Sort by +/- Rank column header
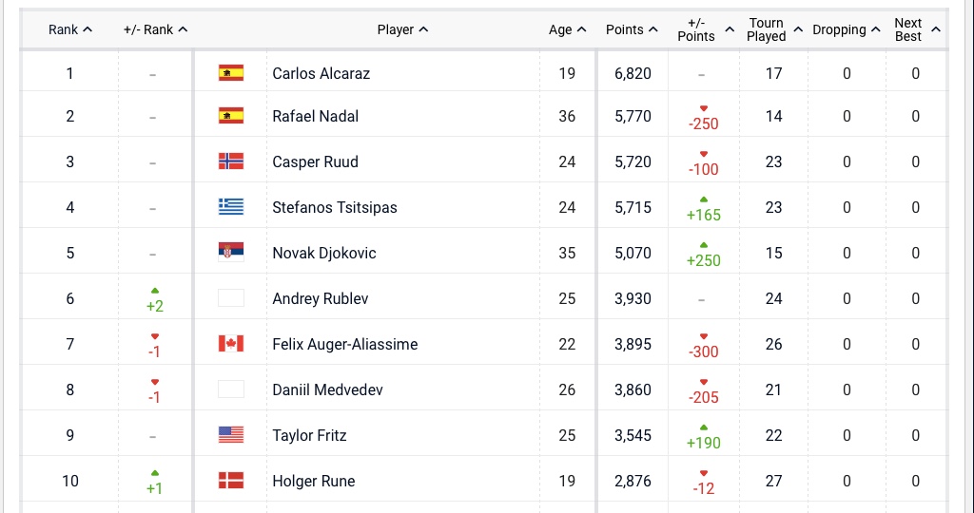 coord(156,29)
